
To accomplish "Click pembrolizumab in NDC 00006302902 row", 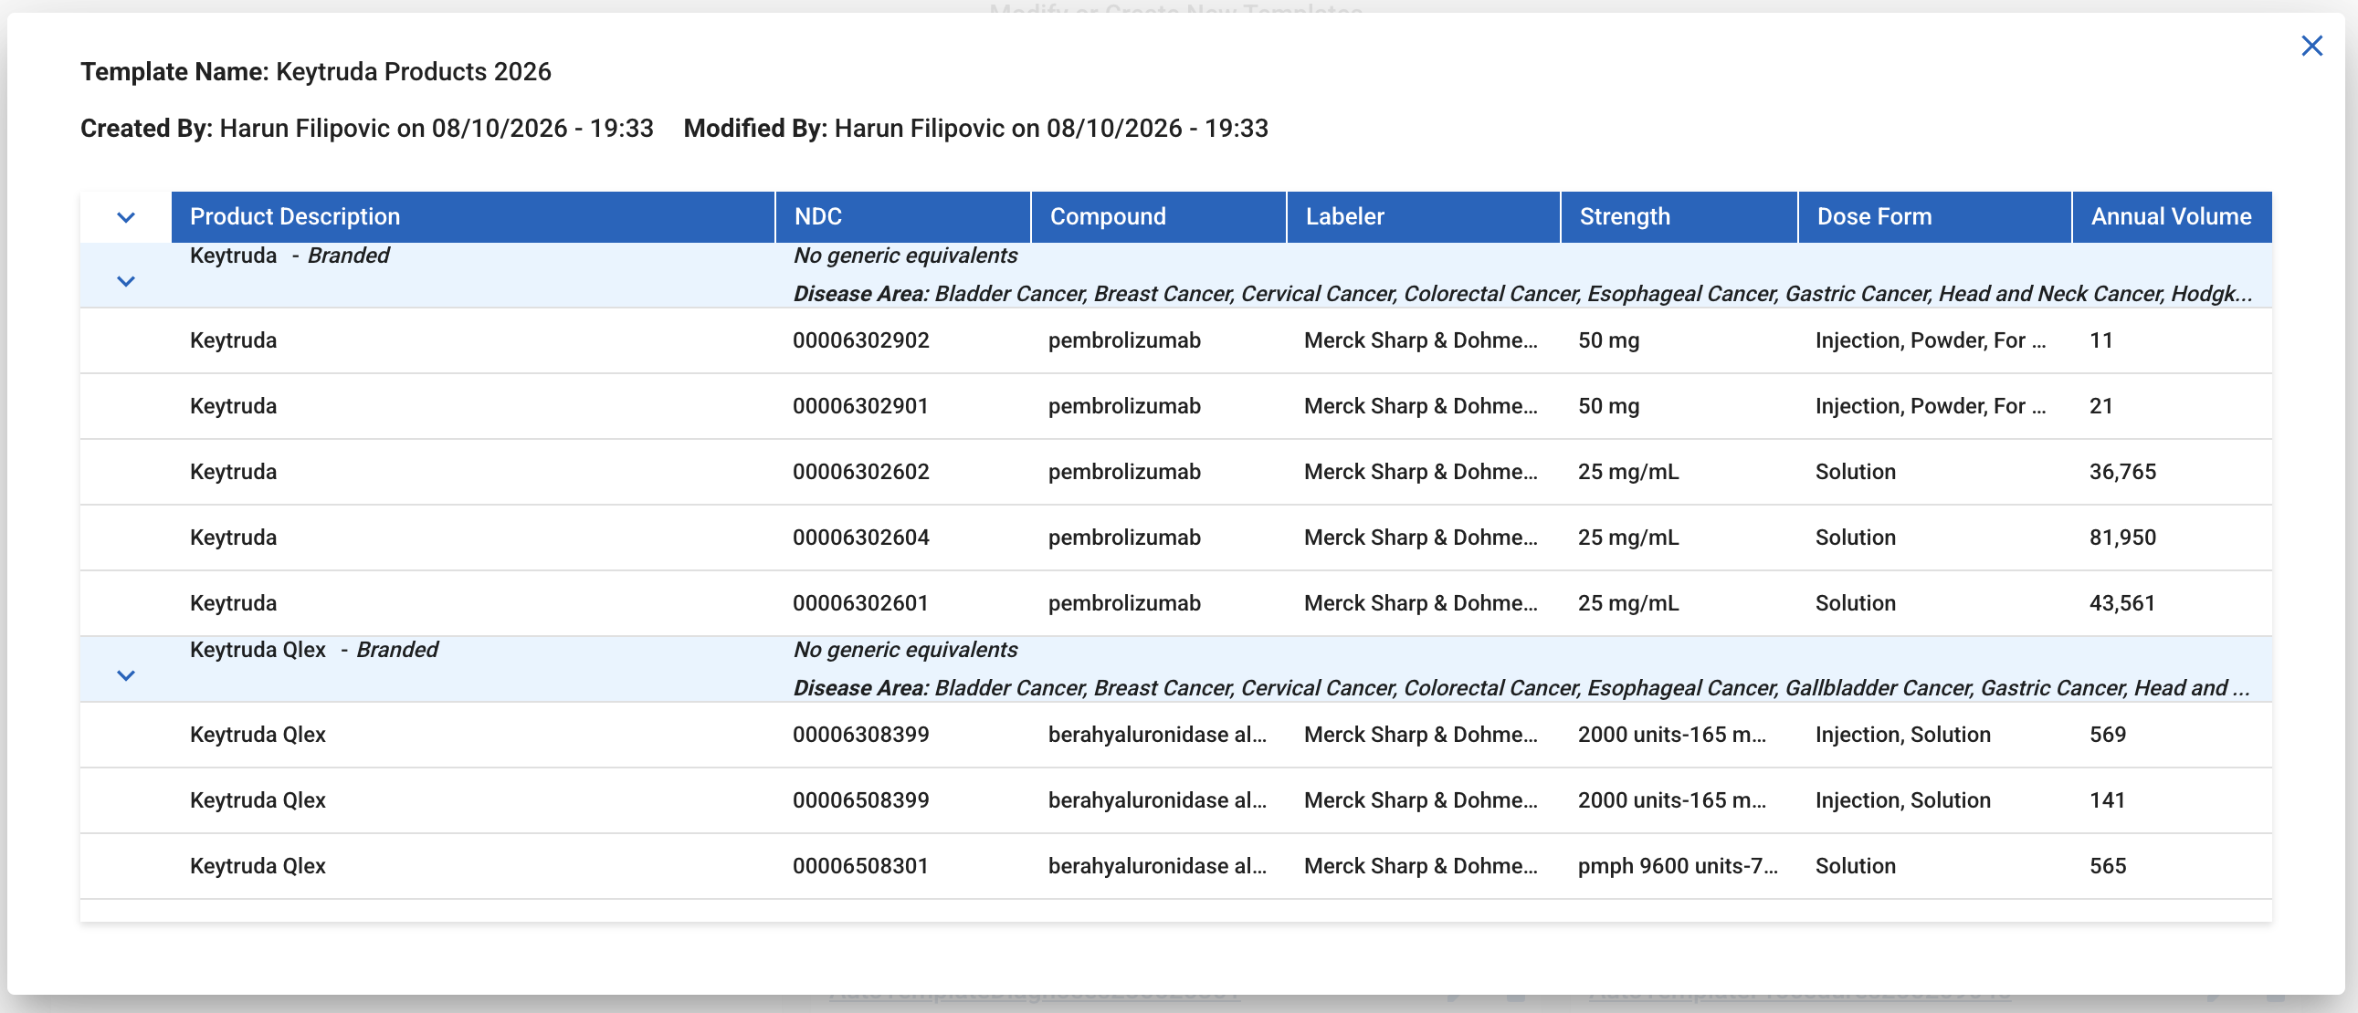I will click(1124, 340).
